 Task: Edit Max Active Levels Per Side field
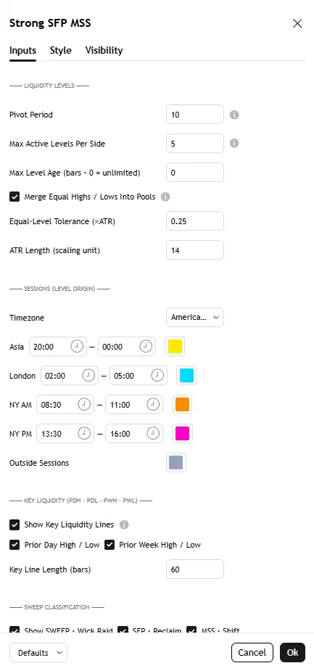[x=195, y=144]
